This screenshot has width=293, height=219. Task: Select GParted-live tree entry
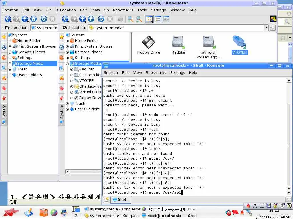pyautogui.click(x=88, y=86)
